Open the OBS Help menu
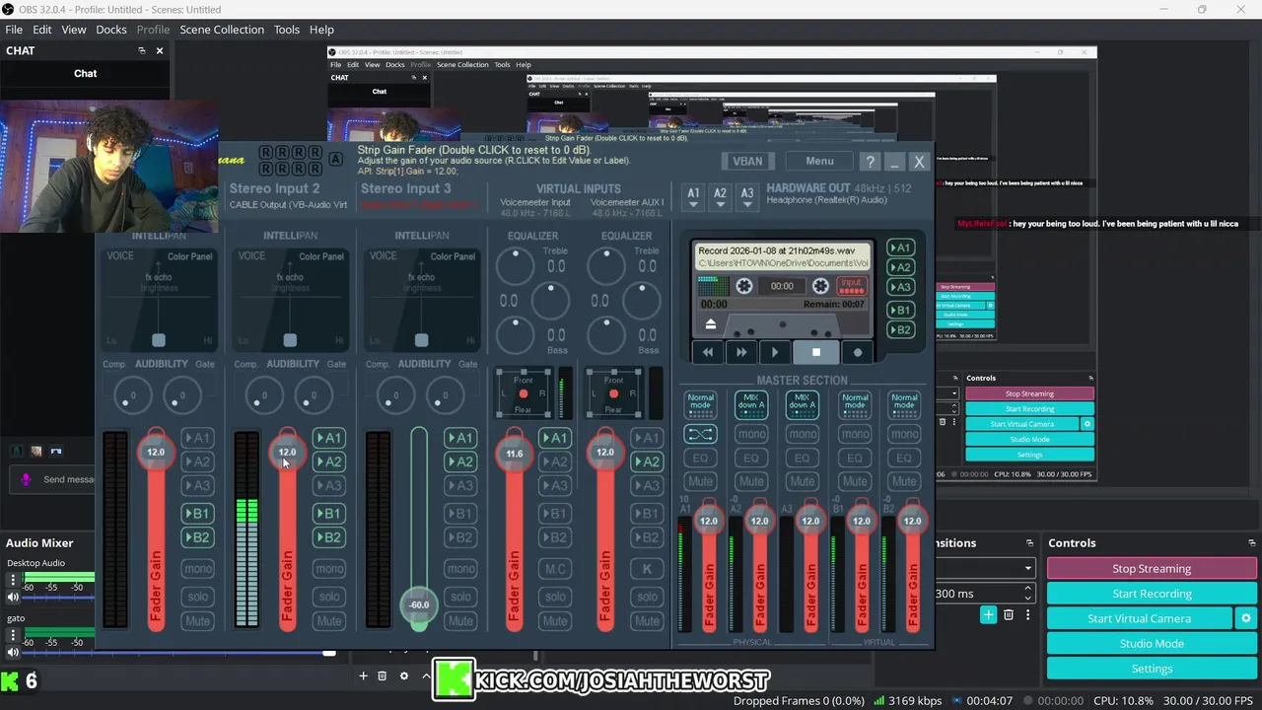This screenshot has height=710, width=1262. (321, 30)
